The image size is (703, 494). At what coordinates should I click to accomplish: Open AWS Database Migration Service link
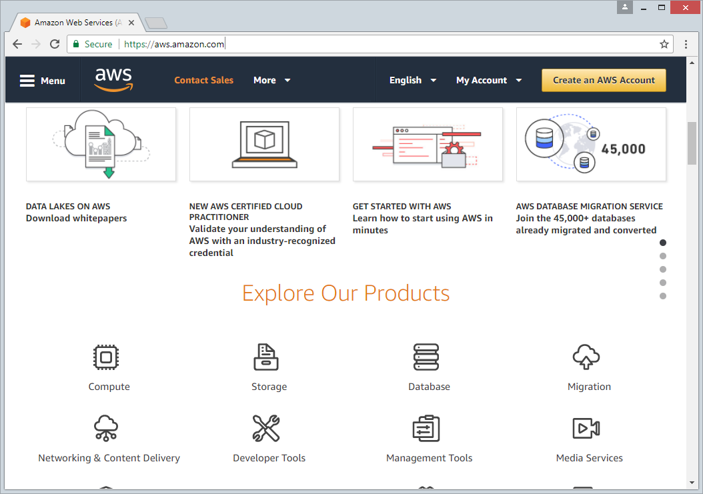click(589, 218)
